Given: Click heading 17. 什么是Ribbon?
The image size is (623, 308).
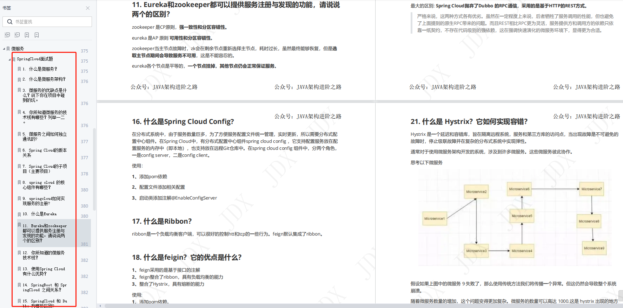Looking at the screenshot, I should (x=162, y=221).
